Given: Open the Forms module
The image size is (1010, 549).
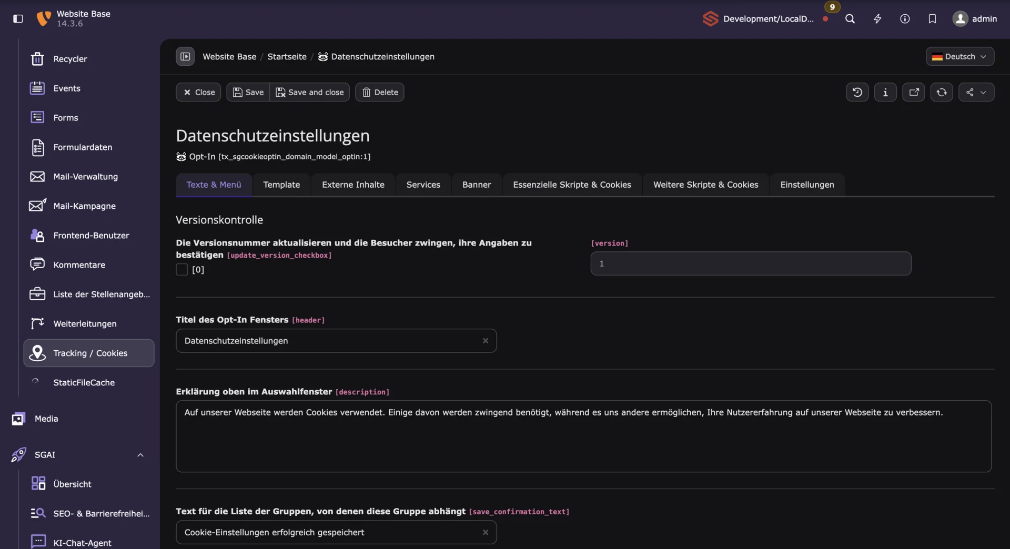Looking at the screenshot, I should [x=88, y=118].
